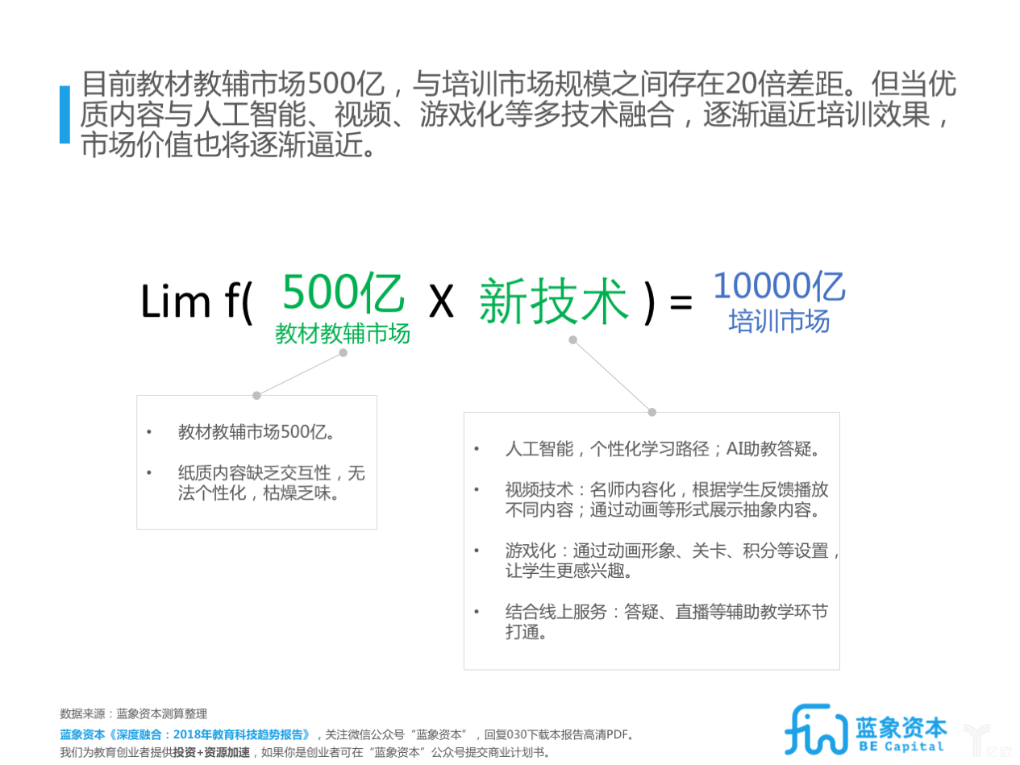The width and height of the screenshot is (1020, 765).
Task: Click the connector dot below 新技术
Action: 572,339
